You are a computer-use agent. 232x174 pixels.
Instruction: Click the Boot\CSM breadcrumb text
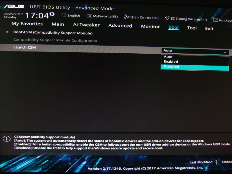[53, 33]
